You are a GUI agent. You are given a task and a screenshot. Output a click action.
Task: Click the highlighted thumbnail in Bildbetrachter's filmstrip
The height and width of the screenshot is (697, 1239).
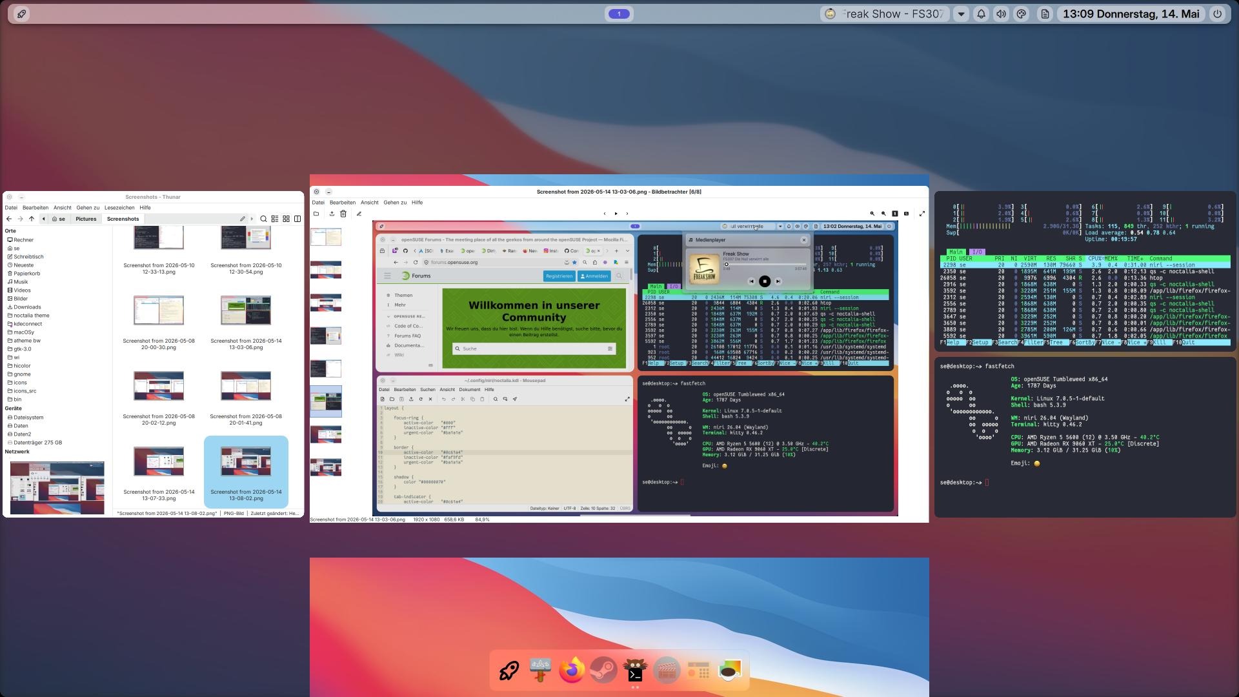(326, 401)
